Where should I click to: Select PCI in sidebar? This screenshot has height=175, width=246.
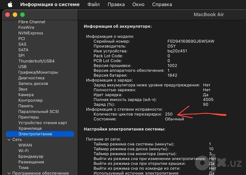coord(22,38)
